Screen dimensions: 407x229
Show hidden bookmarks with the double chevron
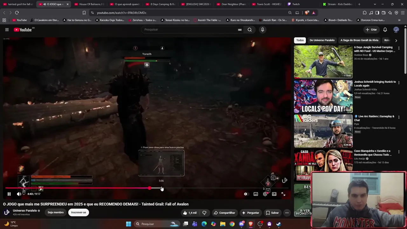pos(399,20)
